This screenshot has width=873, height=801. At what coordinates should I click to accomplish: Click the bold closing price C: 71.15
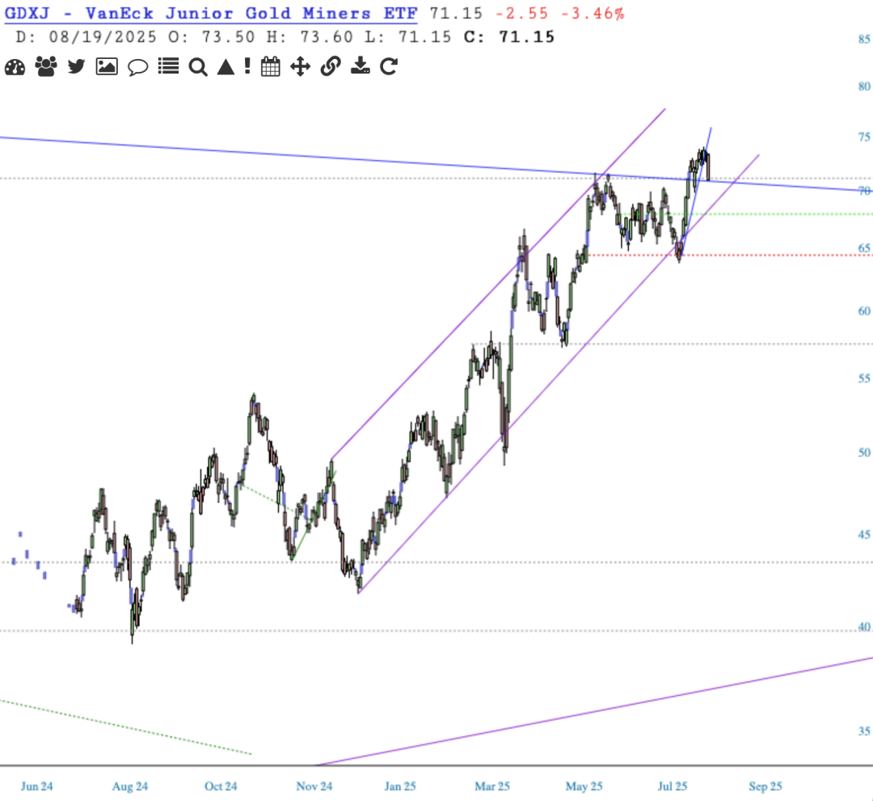point(509,37)
